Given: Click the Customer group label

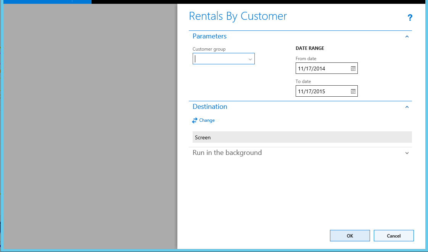Looking at the screenshot, I should tap(209, 49).
